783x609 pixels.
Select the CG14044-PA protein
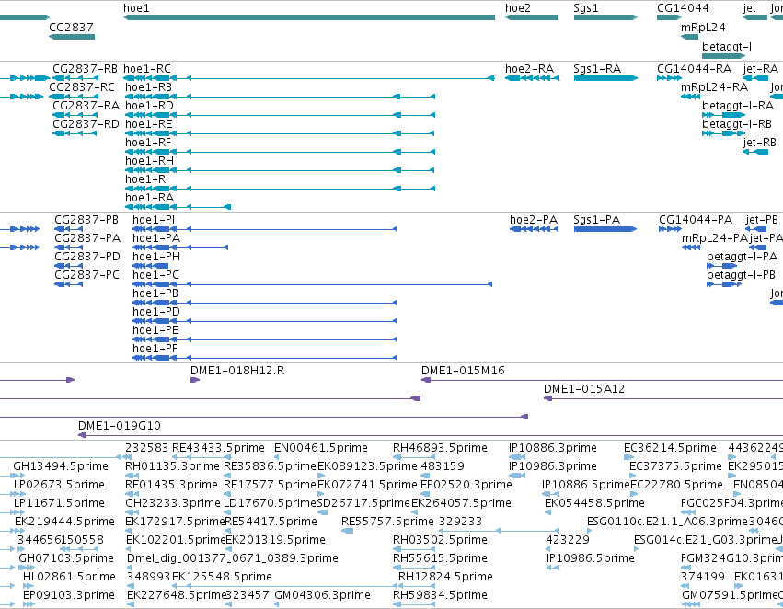click(670, 229)
